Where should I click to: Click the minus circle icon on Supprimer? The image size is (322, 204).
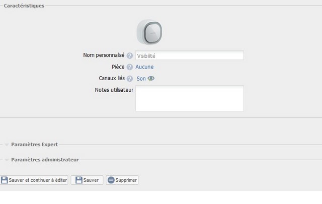(x=111, y=180)
